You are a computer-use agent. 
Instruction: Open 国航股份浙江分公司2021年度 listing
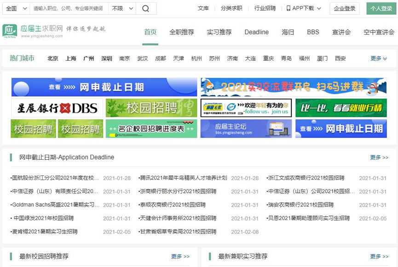pyautogui.click(x=55, y=178)
